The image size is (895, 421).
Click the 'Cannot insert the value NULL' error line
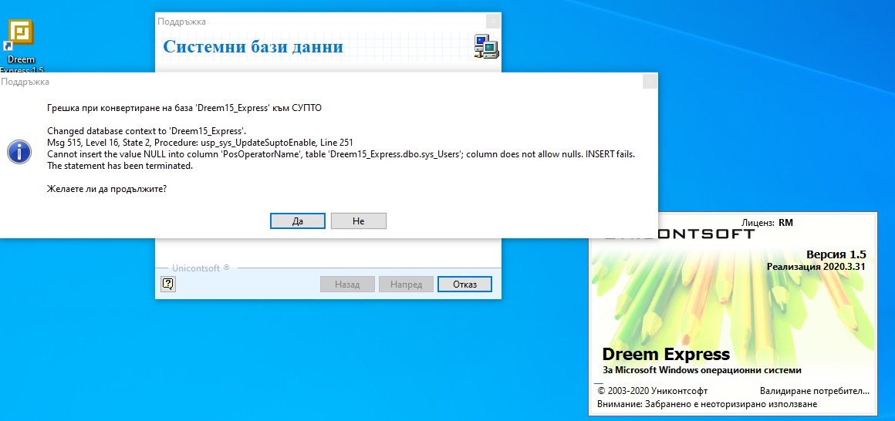point(341,154)
